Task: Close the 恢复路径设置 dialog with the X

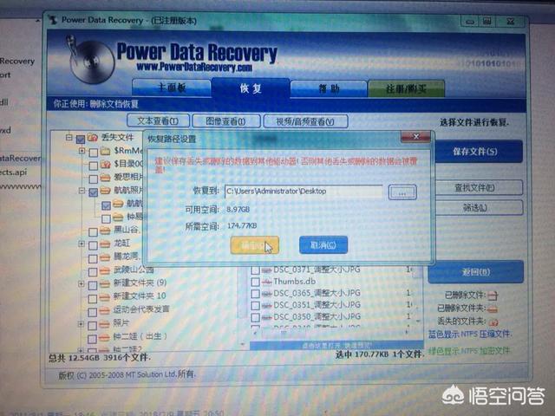Action: (x=415, y=138)
